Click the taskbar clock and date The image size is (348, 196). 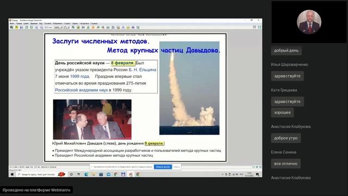(249, 174)
